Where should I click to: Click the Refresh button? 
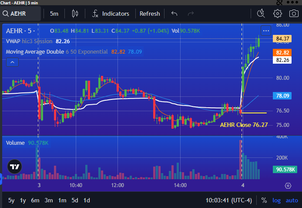[x=150, y=14]
